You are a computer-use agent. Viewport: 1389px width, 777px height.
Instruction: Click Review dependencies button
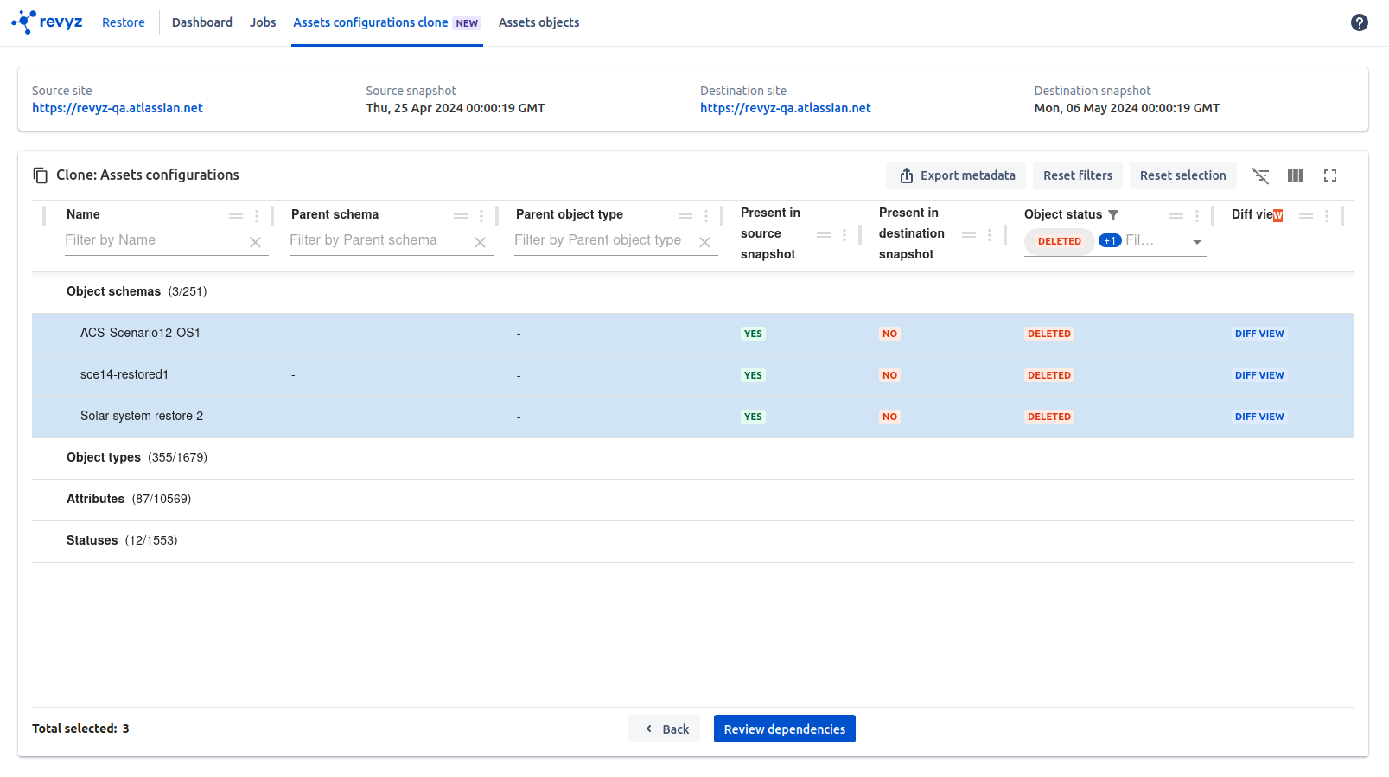tap(785, 729)
